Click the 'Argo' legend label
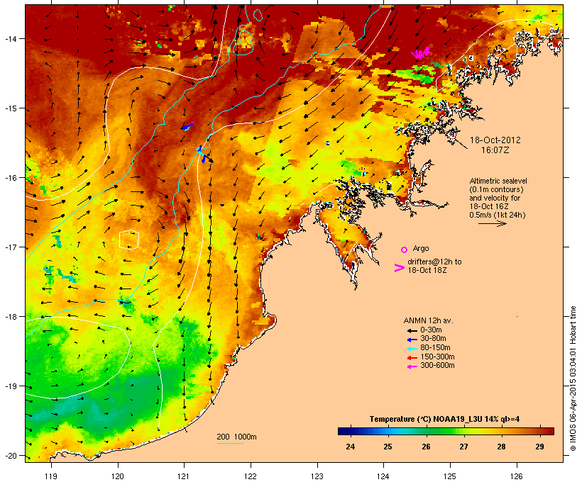 pyautogui.click(x=421, y=248)
